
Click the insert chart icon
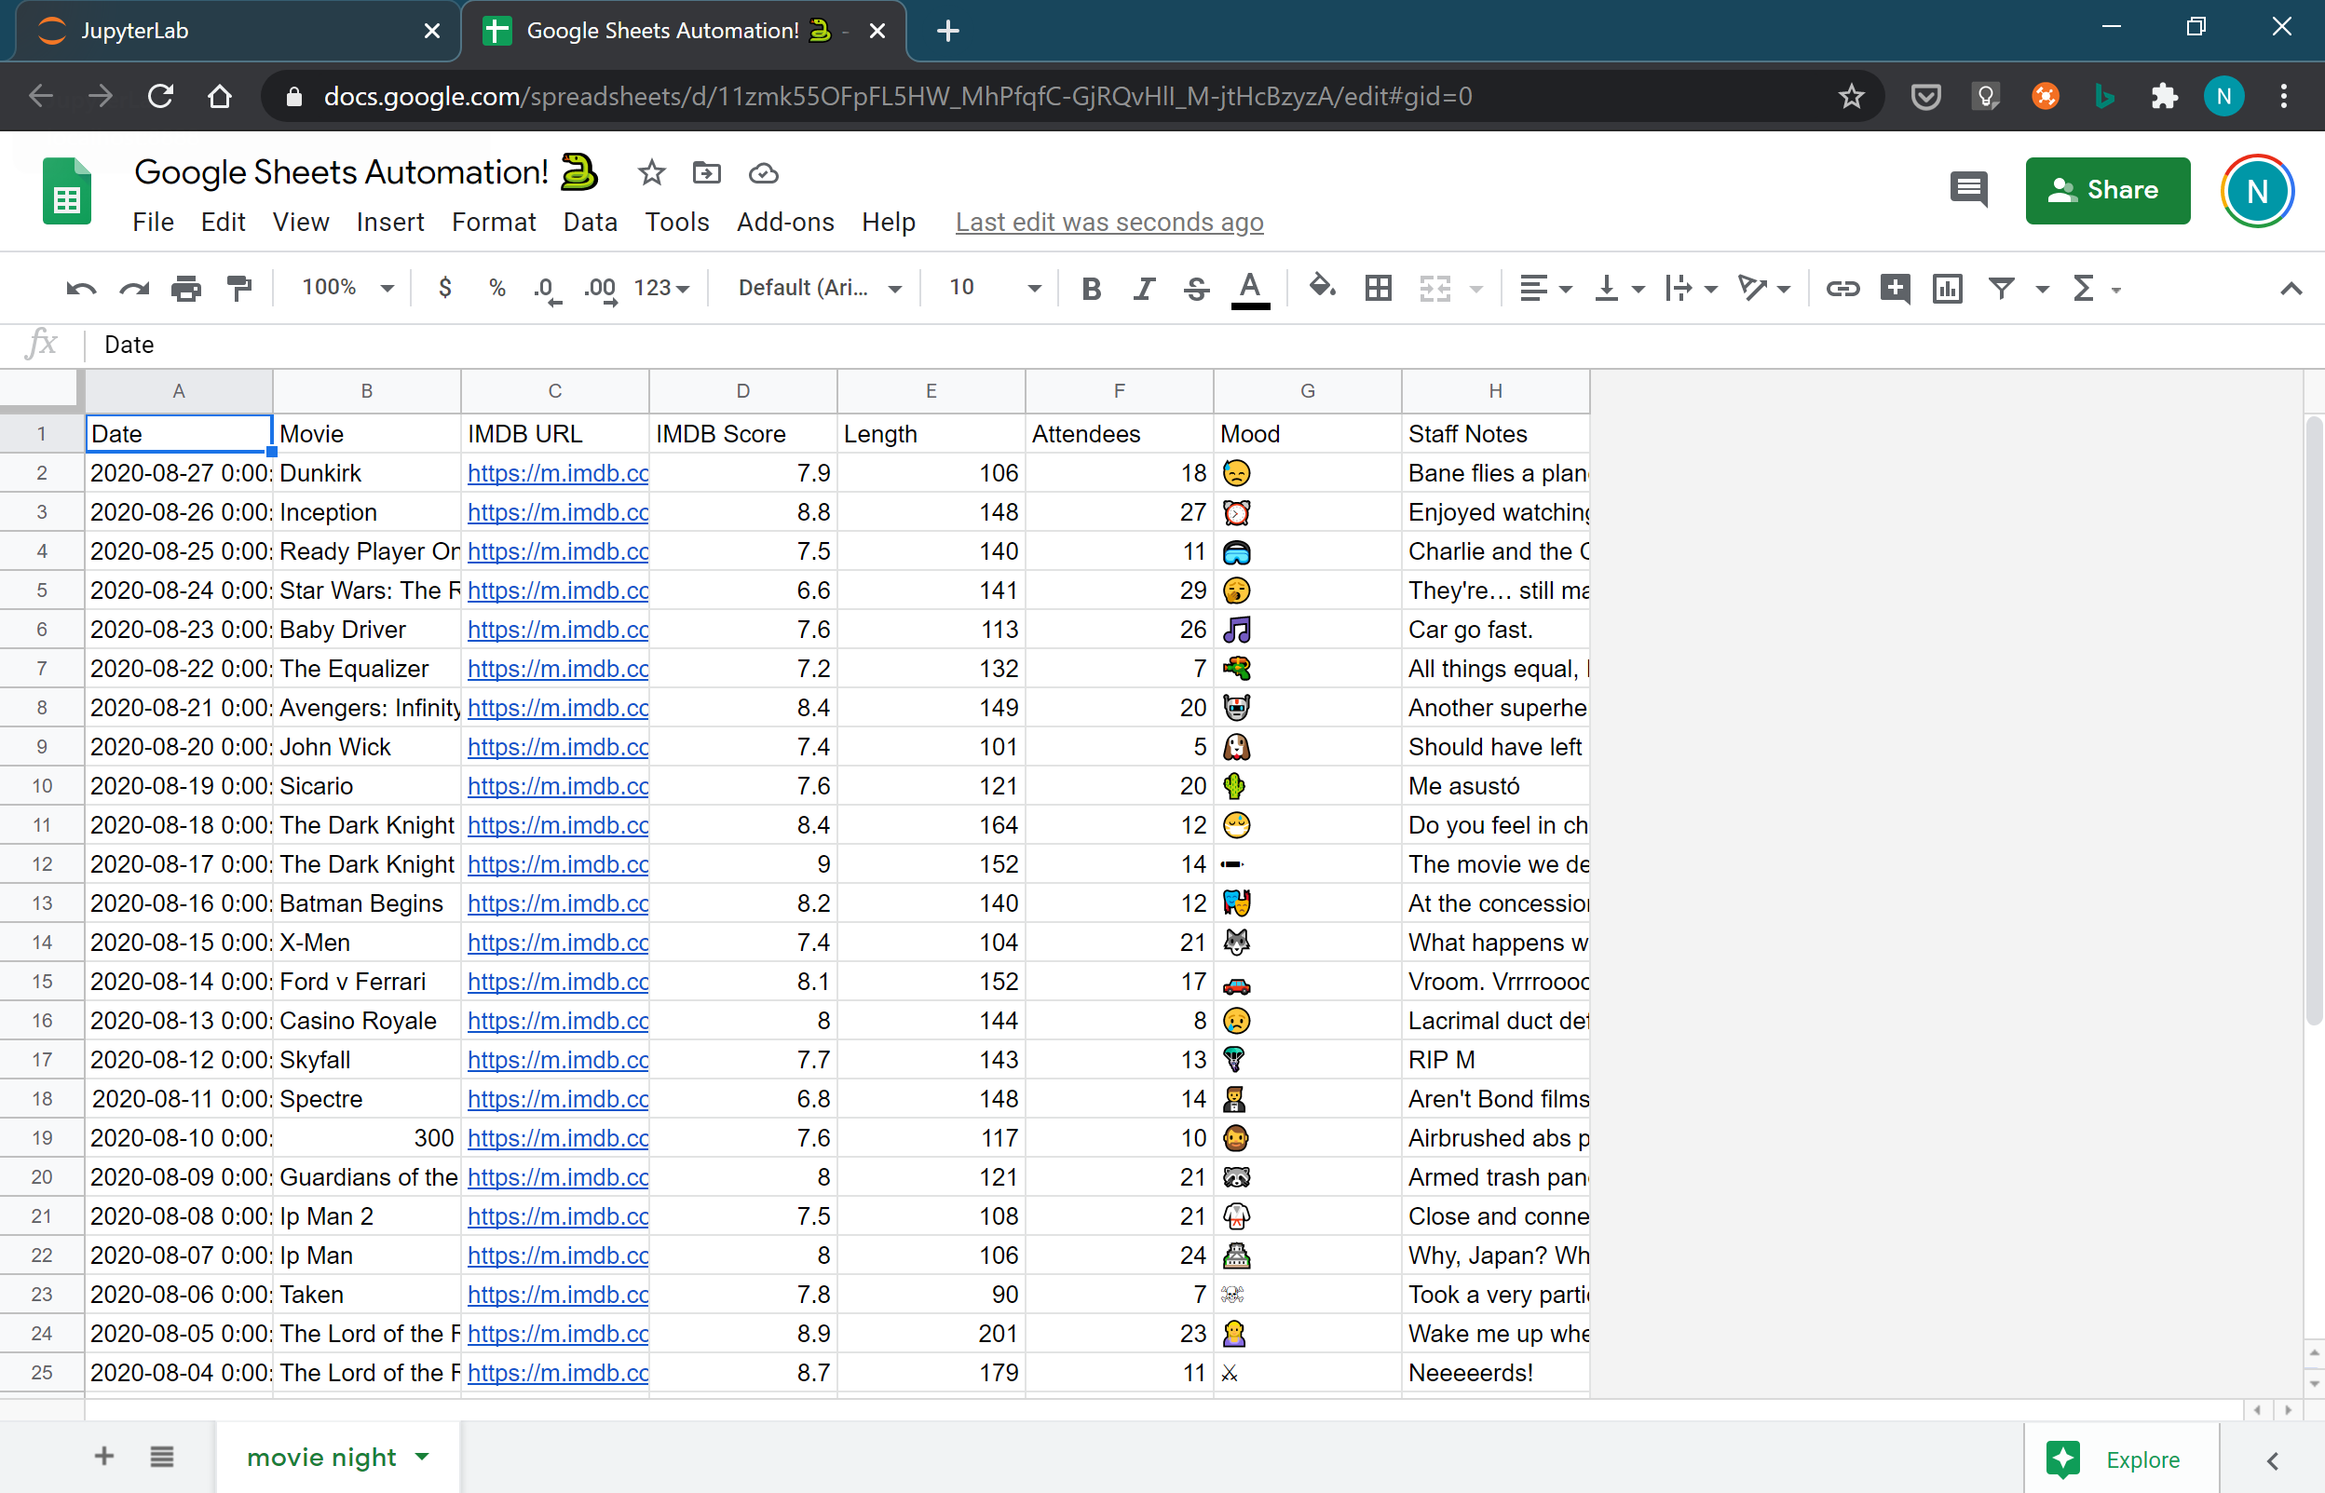tap(1947, 288)
